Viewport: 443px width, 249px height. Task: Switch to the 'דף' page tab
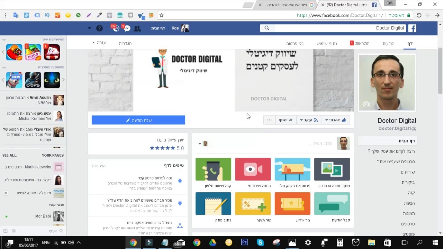(410, 43)
